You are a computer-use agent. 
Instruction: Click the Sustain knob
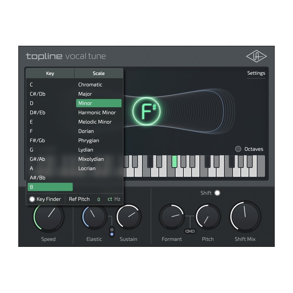coord(129,217)
